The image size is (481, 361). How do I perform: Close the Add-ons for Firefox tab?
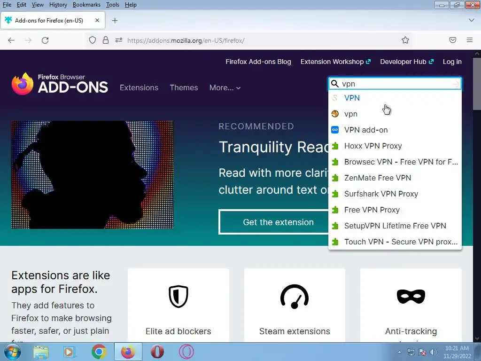[x=97, y=20]
